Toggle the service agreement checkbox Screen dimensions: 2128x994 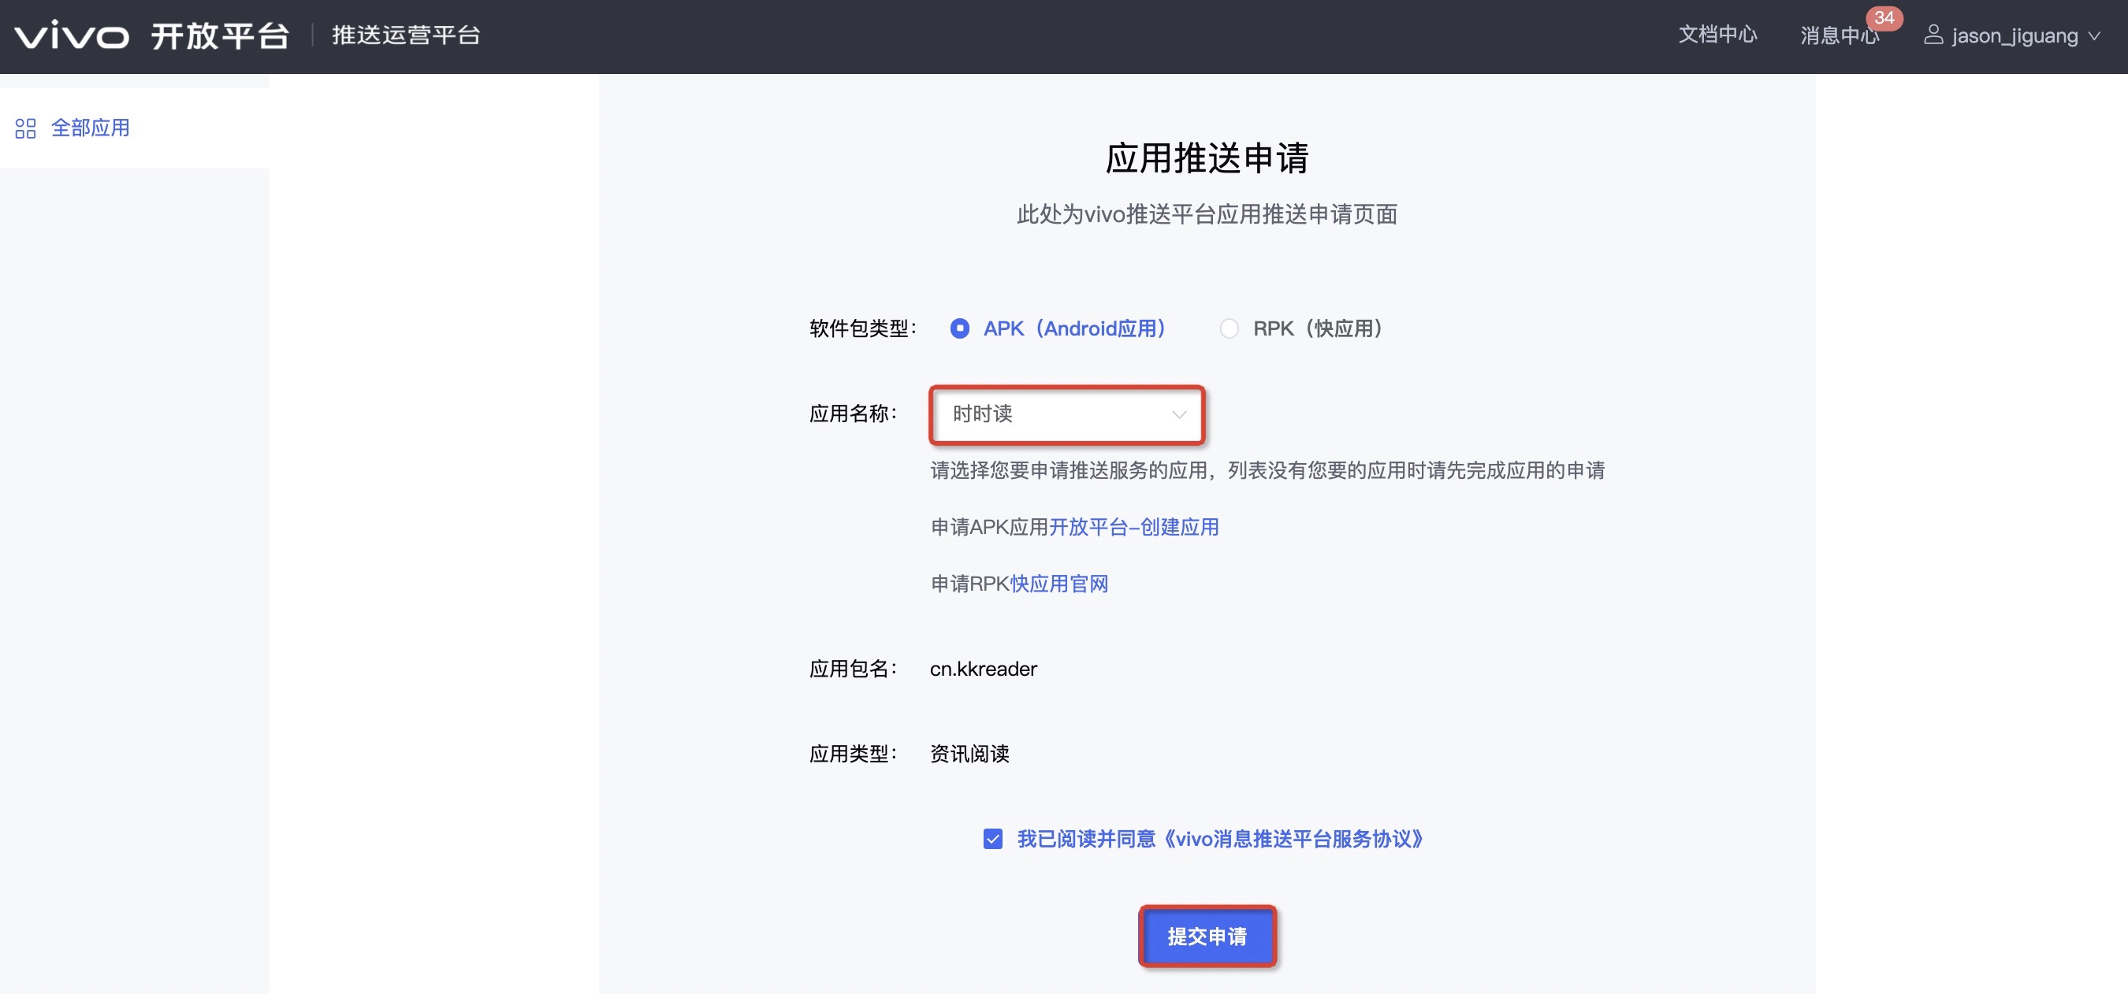click(993, 839)
